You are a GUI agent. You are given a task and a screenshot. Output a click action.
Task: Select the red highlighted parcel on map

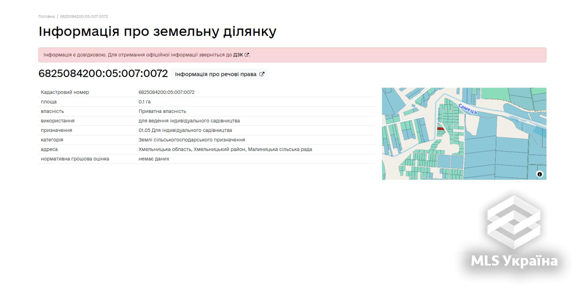coord(441,129)
